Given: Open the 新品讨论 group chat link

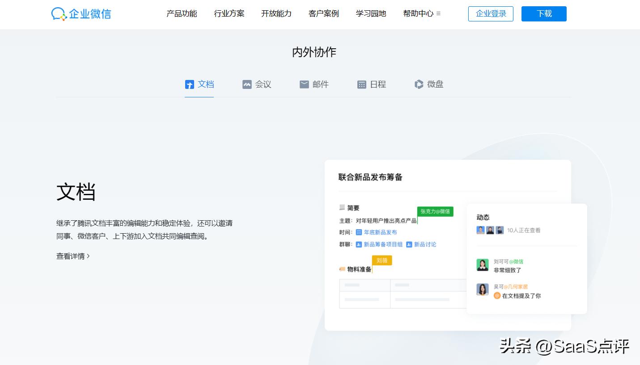Looking at the screenshot, I should click(425, 244).
